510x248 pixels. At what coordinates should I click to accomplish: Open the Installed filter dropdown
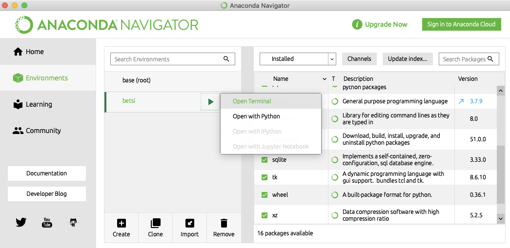coord(298,59)
